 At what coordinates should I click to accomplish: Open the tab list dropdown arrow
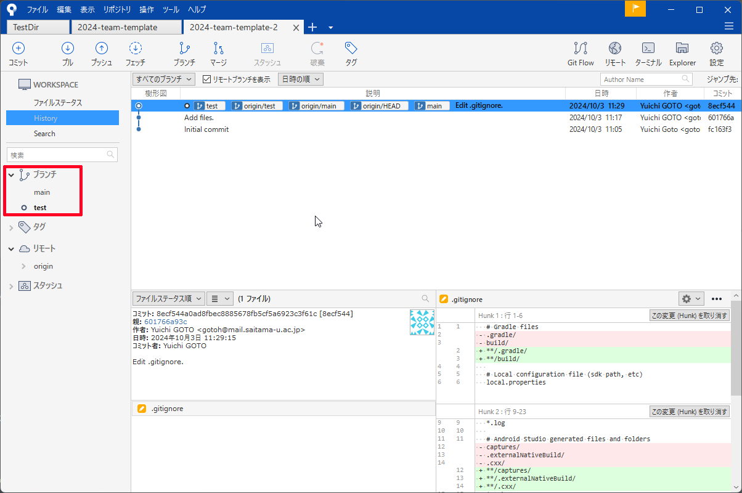tap(330, 28)
